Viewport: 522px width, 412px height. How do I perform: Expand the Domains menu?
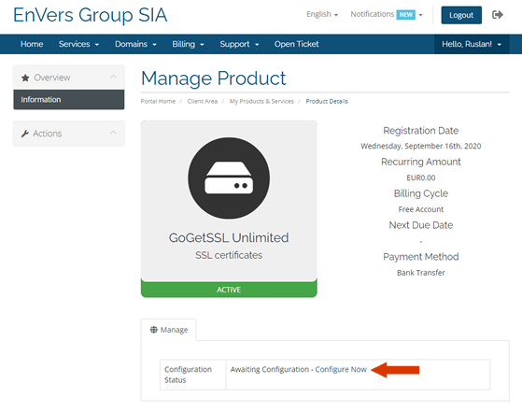[x=135, y=44]
